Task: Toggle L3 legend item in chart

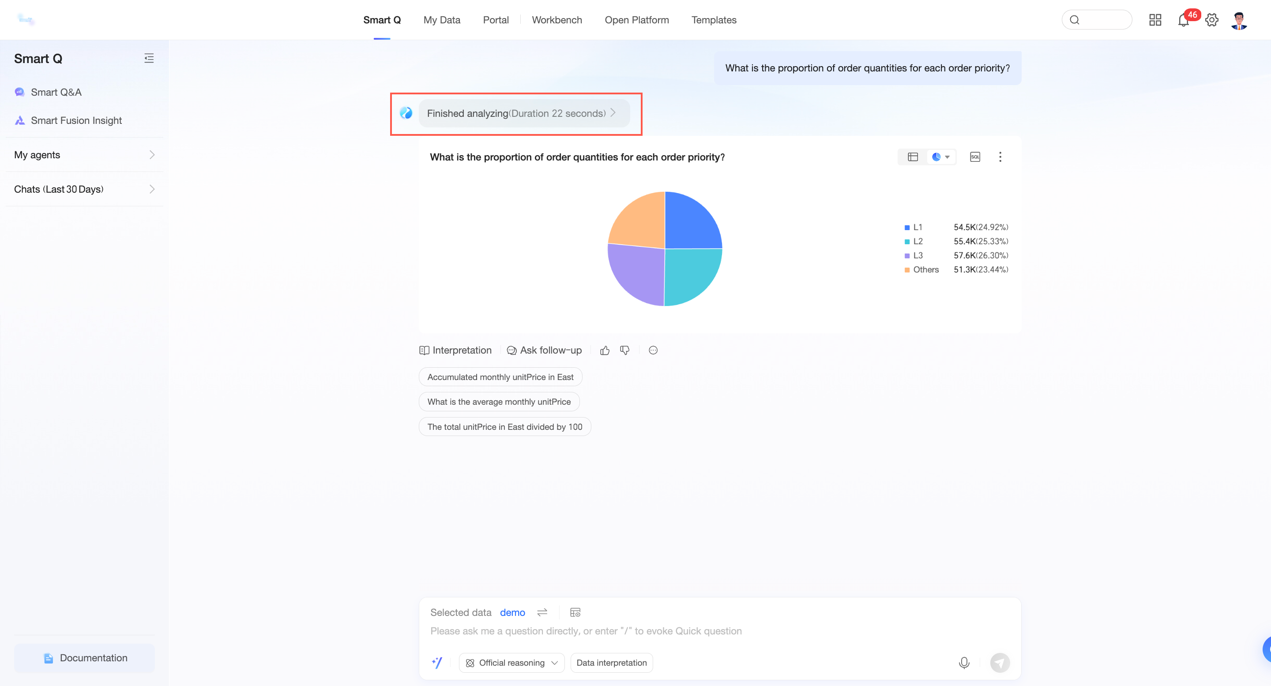Action: pyautogui.click(x=917, y=255)
